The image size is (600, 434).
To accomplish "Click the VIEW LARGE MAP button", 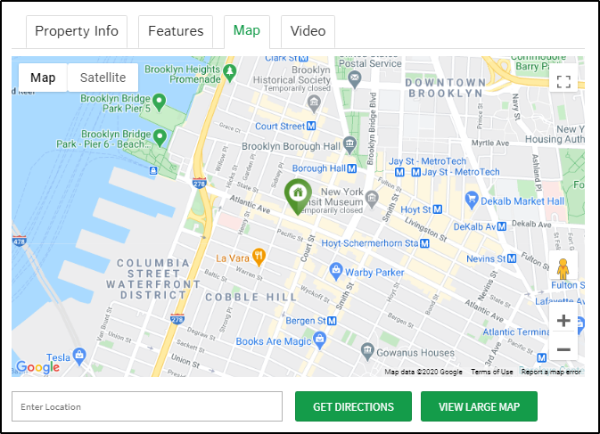I will [479, 406].
